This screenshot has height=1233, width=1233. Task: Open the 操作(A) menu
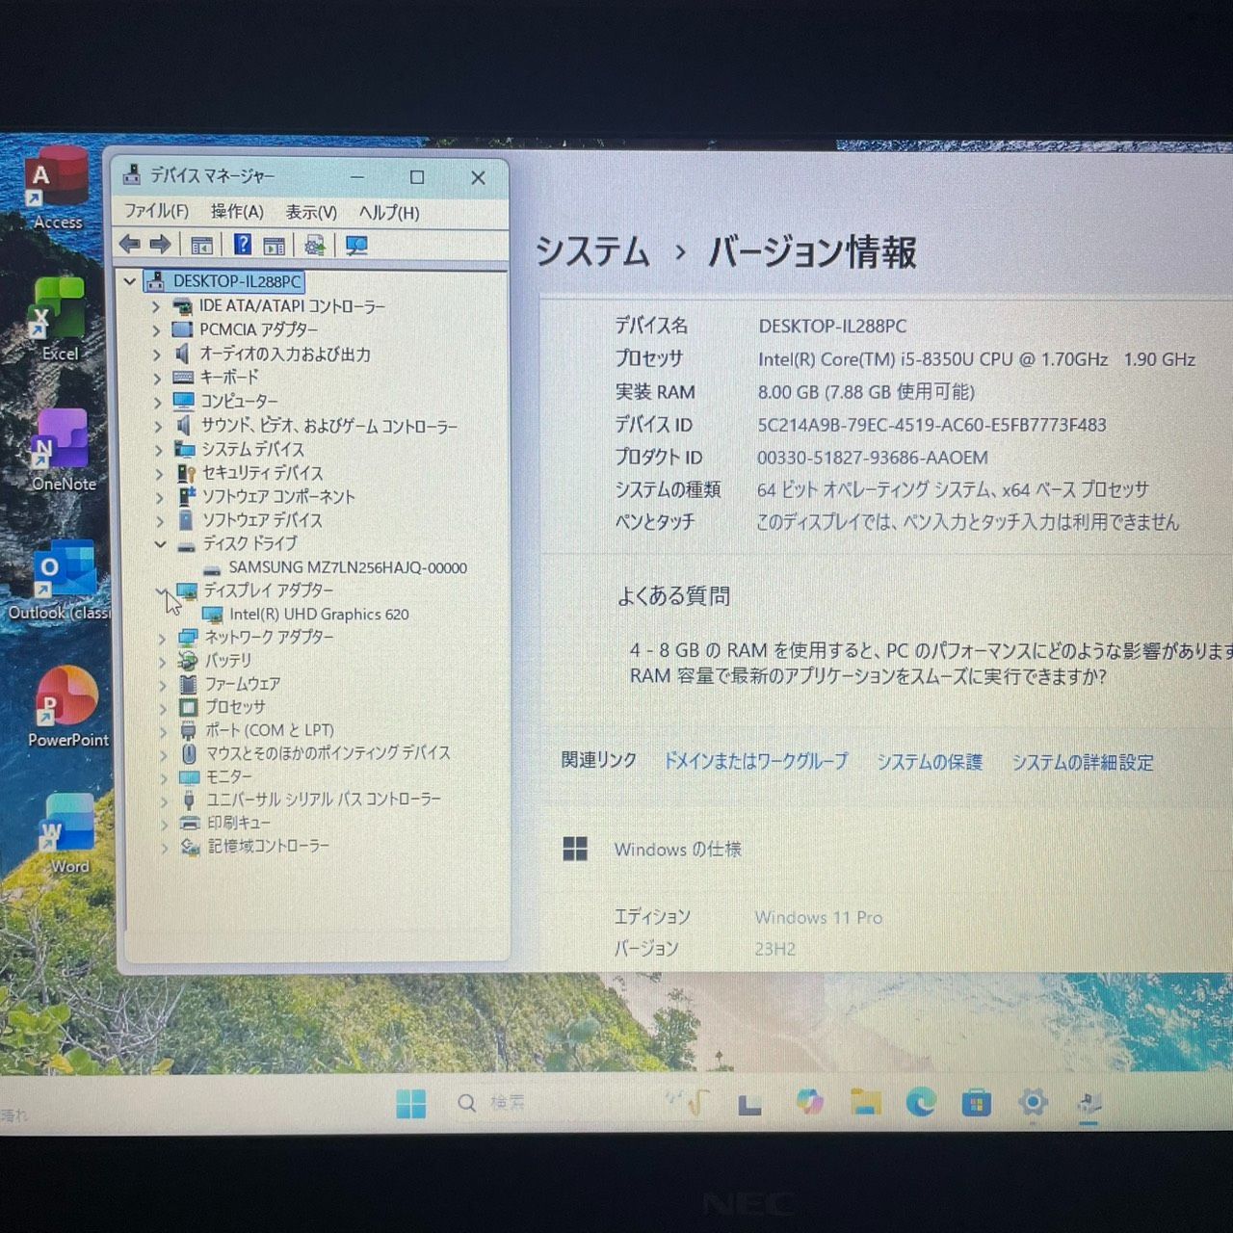click(237, 212)
